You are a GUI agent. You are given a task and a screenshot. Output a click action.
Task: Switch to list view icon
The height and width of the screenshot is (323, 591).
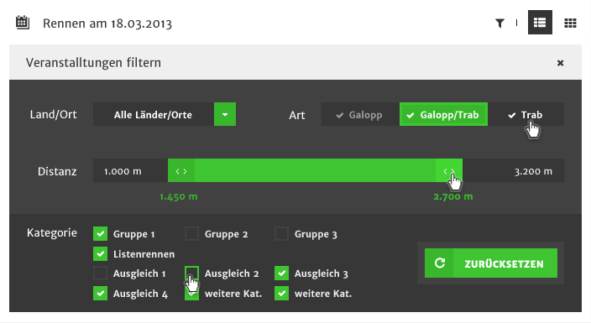click(x=540, y=23)
